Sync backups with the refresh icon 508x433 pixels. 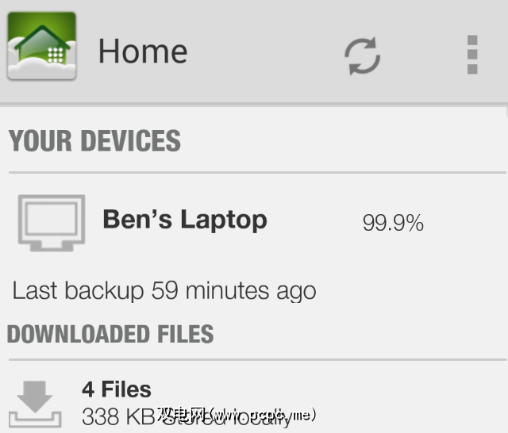(x=362, y=56)
